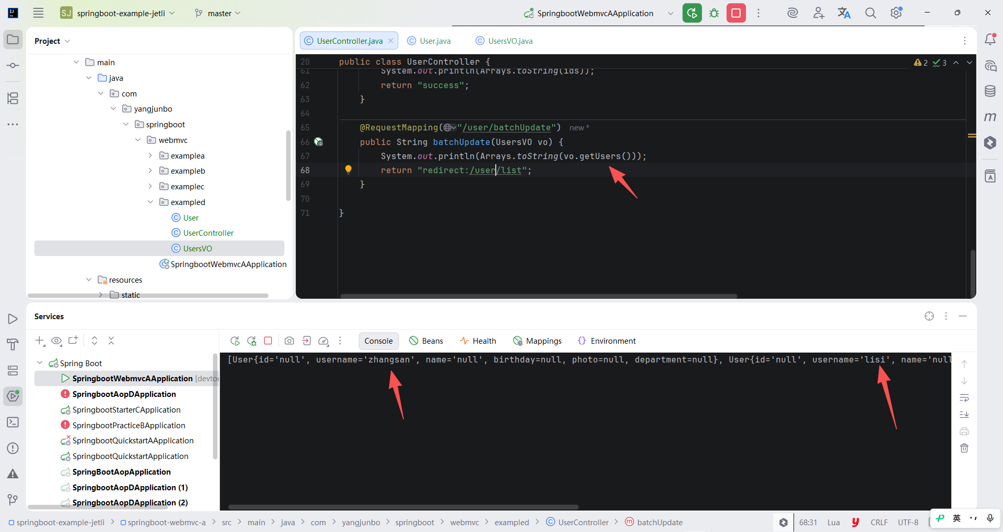Open the Structure tool window
This screenshot has width=1003, height=532.
(13, 98)
